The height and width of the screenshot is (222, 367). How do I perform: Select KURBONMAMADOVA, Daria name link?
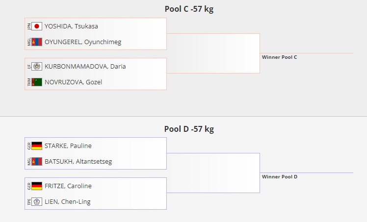85,67
